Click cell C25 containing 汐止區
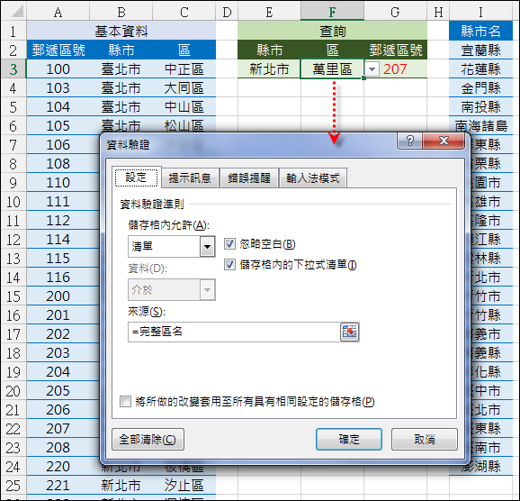 [x=184, y=486]
